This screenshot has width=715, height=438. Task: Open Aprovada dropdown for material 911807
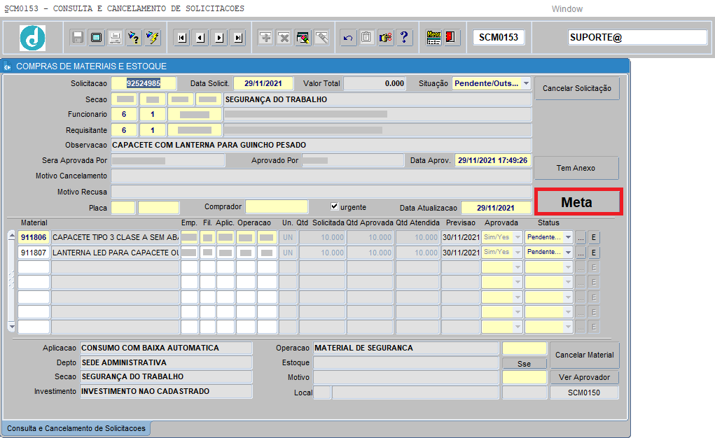(x=518, y=252)
